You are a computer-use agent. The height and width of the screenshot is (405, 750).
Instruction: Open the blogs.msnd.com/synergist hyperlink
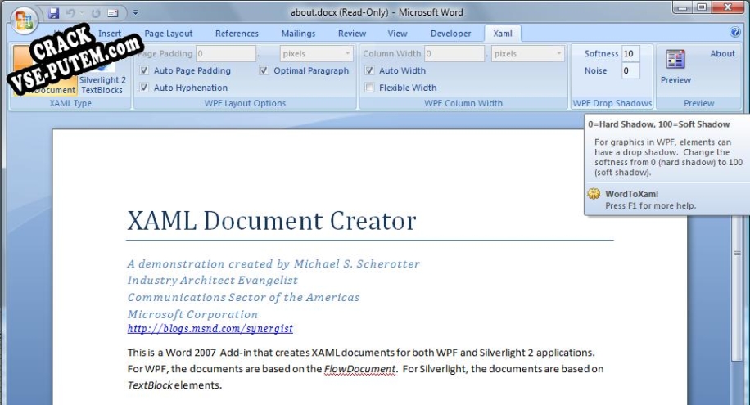(x=210, y=328)
